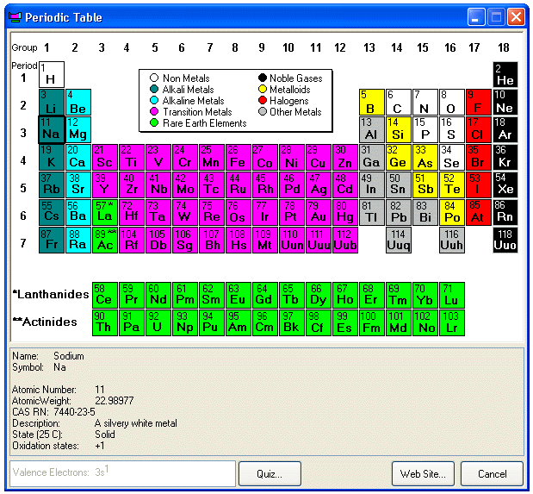
Task: Click the Fluorine (F) halogen cell
Action: pos(478,102)
